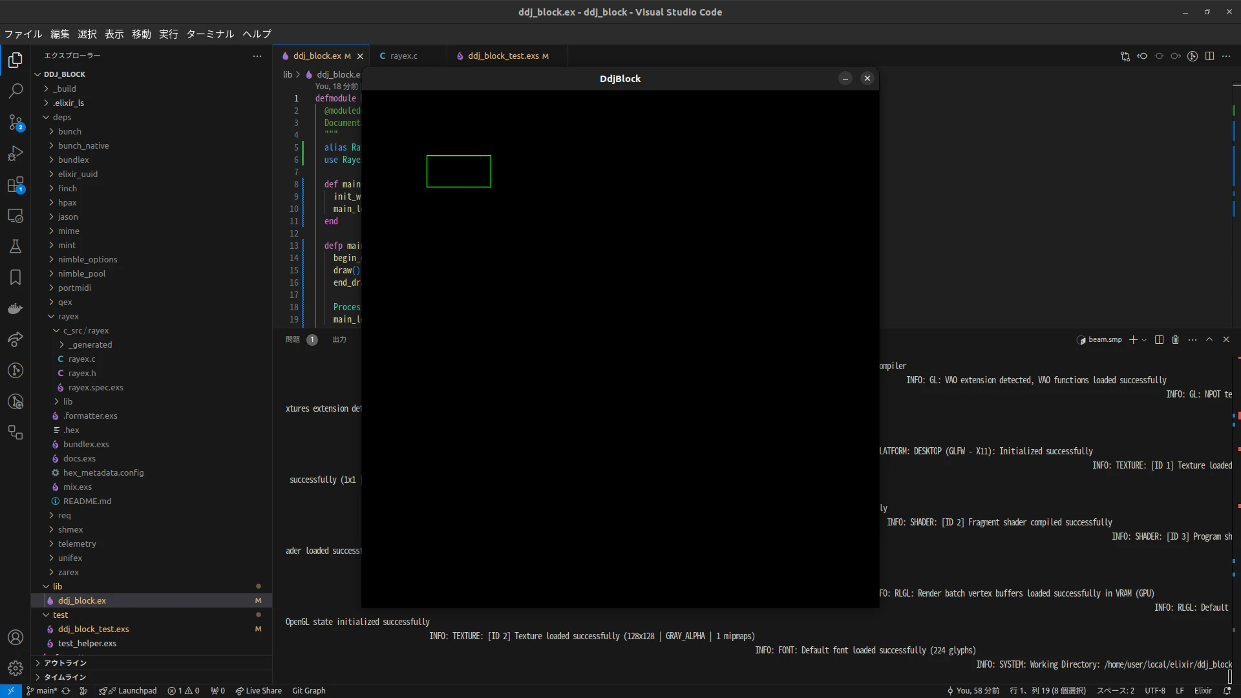
Task: Open Git Graph from status bar
Action: coord(309,691)
